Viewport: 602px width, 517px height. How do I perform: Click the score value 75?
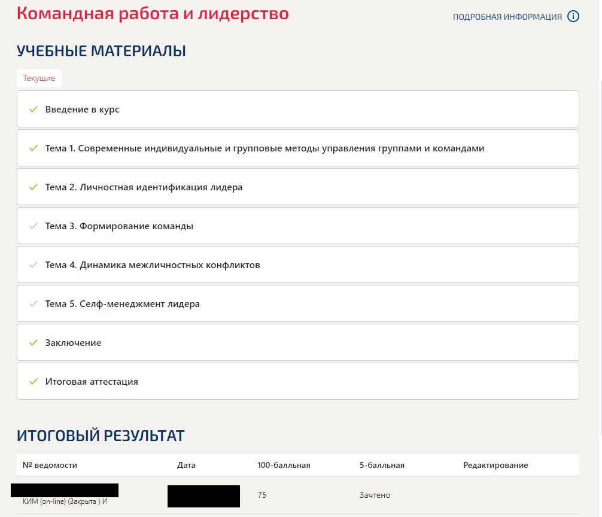(262, 495)
